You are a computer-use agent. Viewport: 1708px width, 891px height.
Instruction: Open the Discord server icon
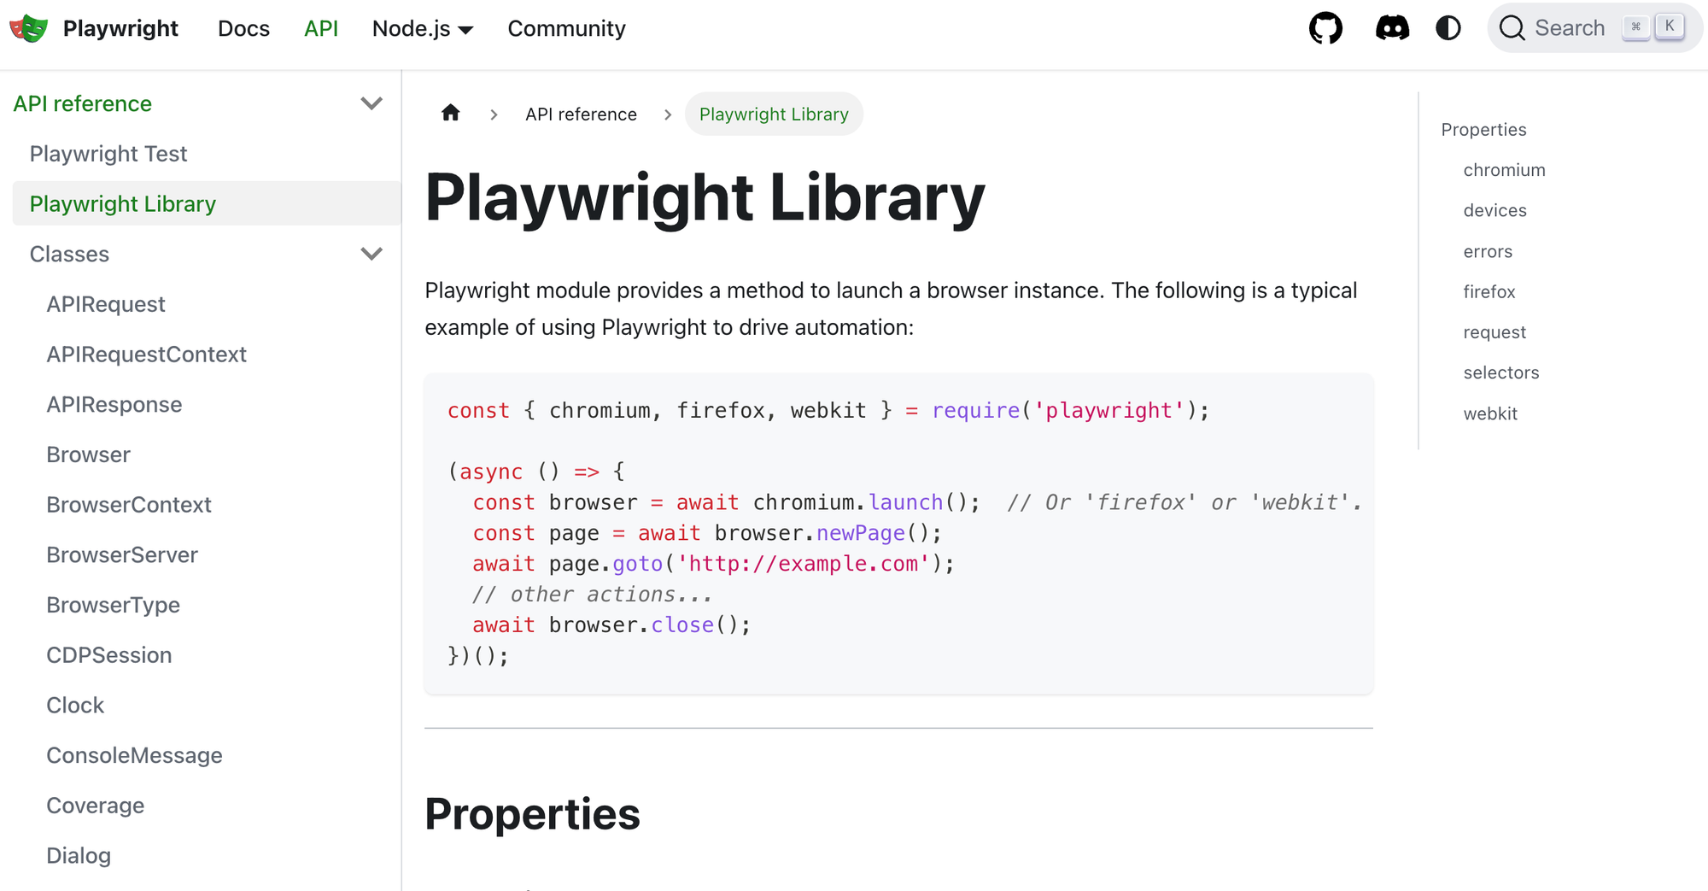pyautogui.click(x=1392, y=28)
